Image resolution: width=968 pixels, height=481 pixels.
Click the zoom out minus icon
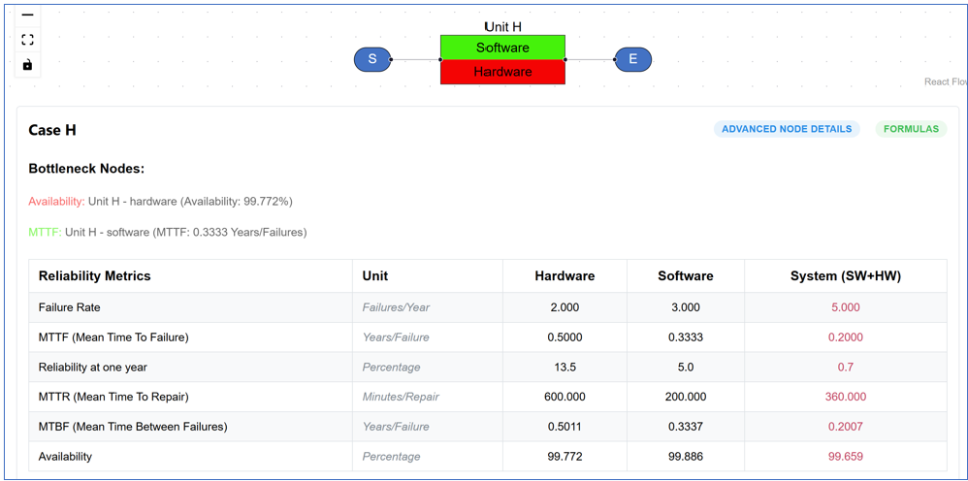[x=27, y=16]
